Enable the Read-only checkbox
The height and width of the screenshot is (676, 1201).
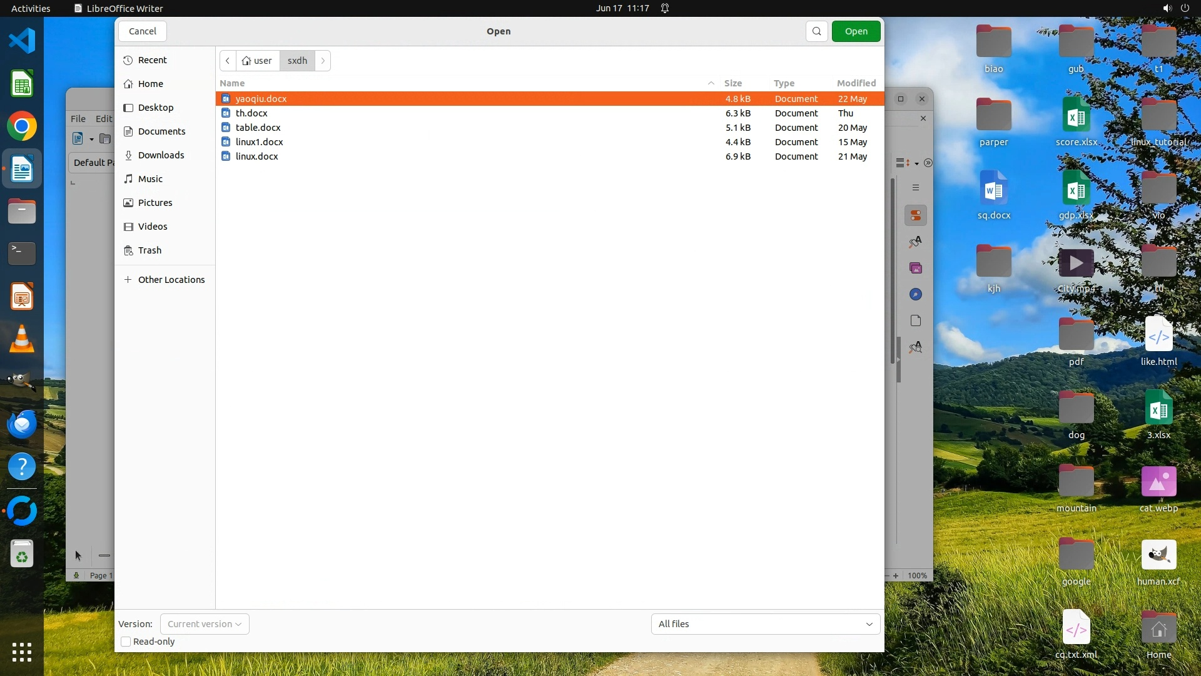(x=126, y=642)
